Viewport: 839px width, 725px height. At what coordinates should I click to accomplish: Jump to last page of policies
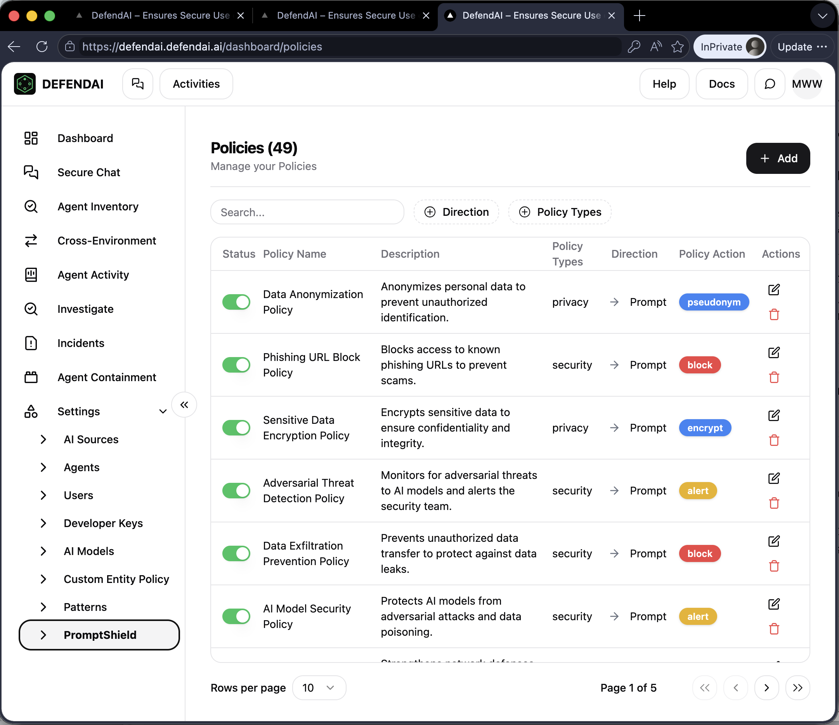pyautogui.click(x=797, y=688)
